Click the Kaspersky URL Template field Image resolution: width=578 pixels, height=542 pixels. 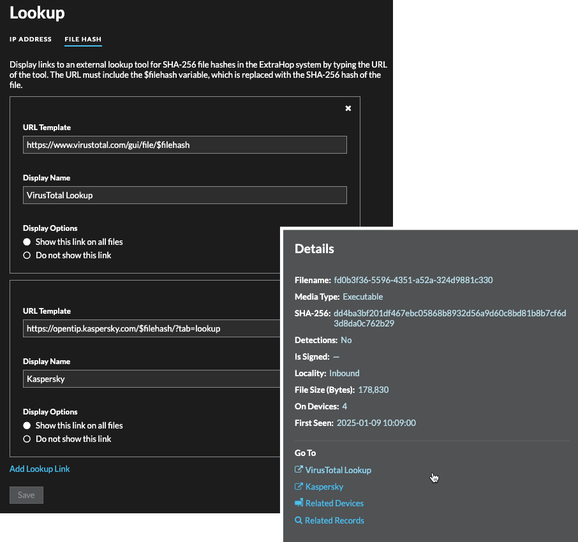point(151,328)
